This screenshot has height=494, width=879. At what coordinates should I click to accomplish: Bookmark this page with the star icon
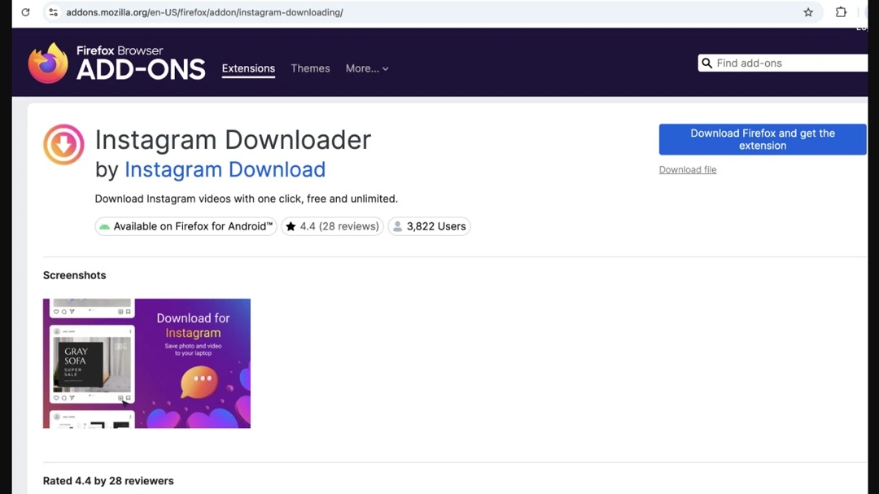[x=808, y=12]
